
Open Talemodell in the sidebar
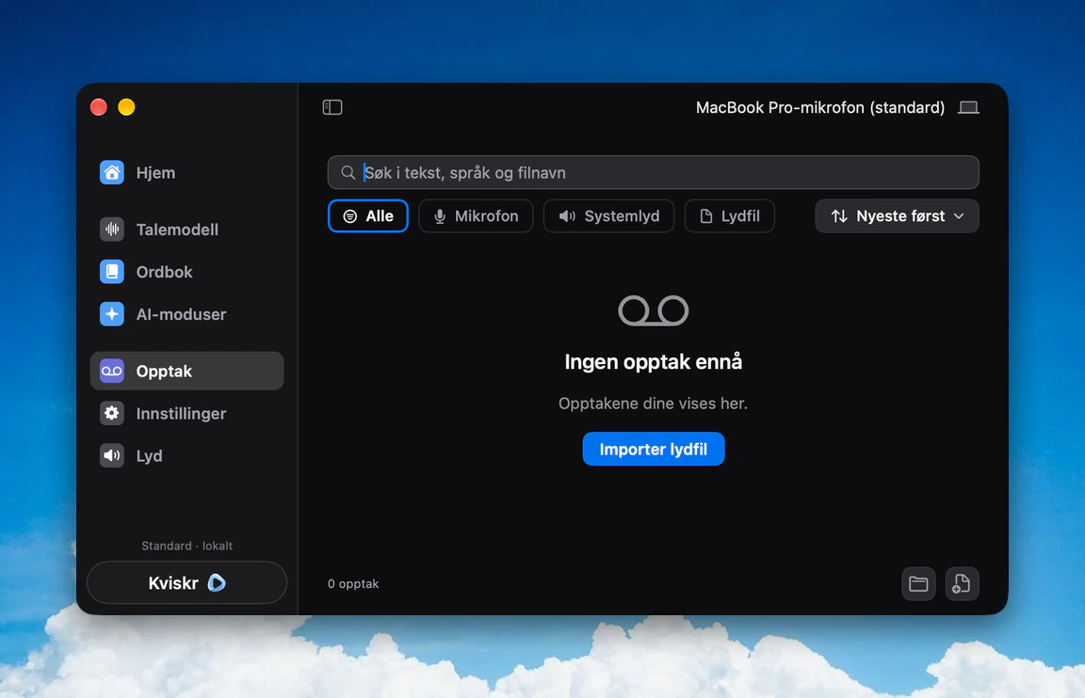[x=186, y=230]
